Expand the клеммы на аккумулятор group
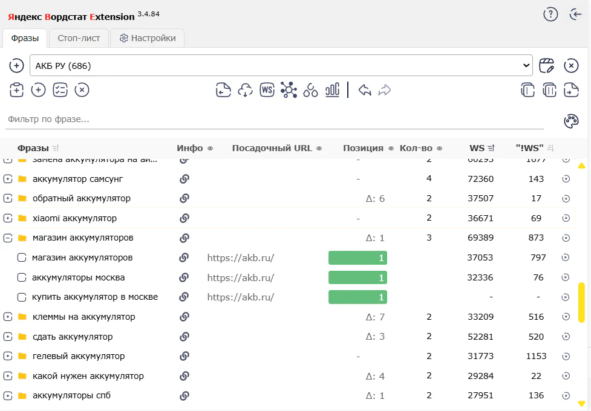The width and height of the screenshot is (591, 411). 8,317
